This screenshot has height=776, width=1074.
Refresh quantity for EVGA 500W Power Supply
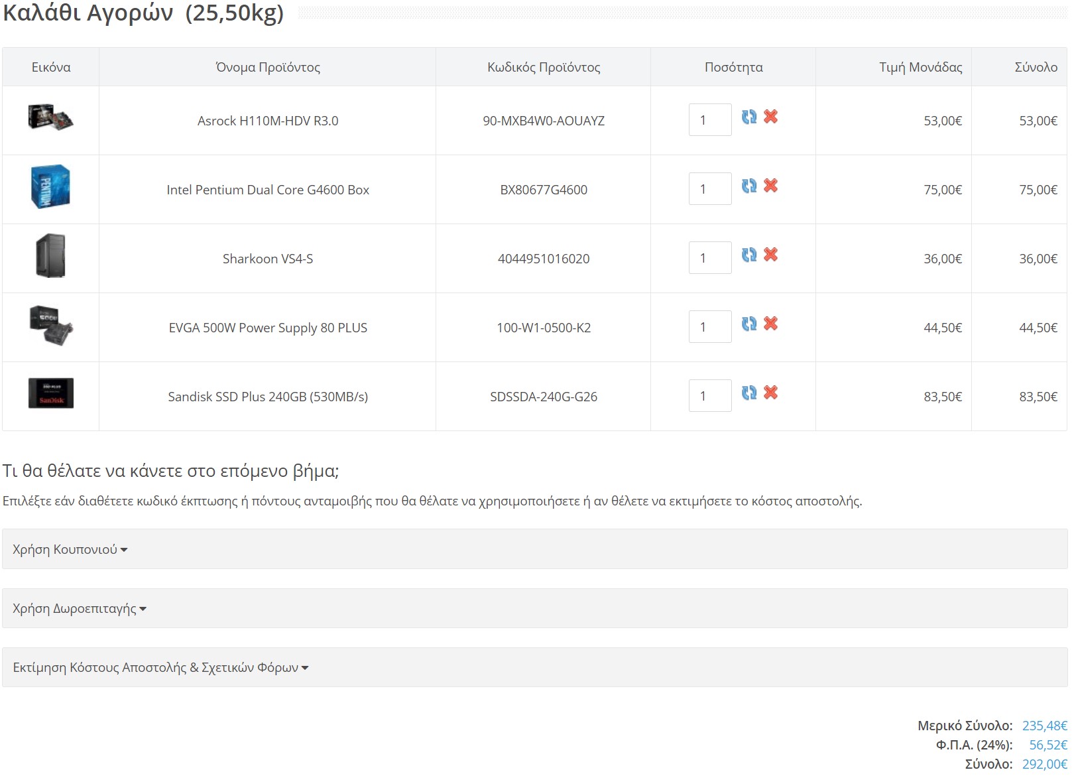[x=749, y=324]
